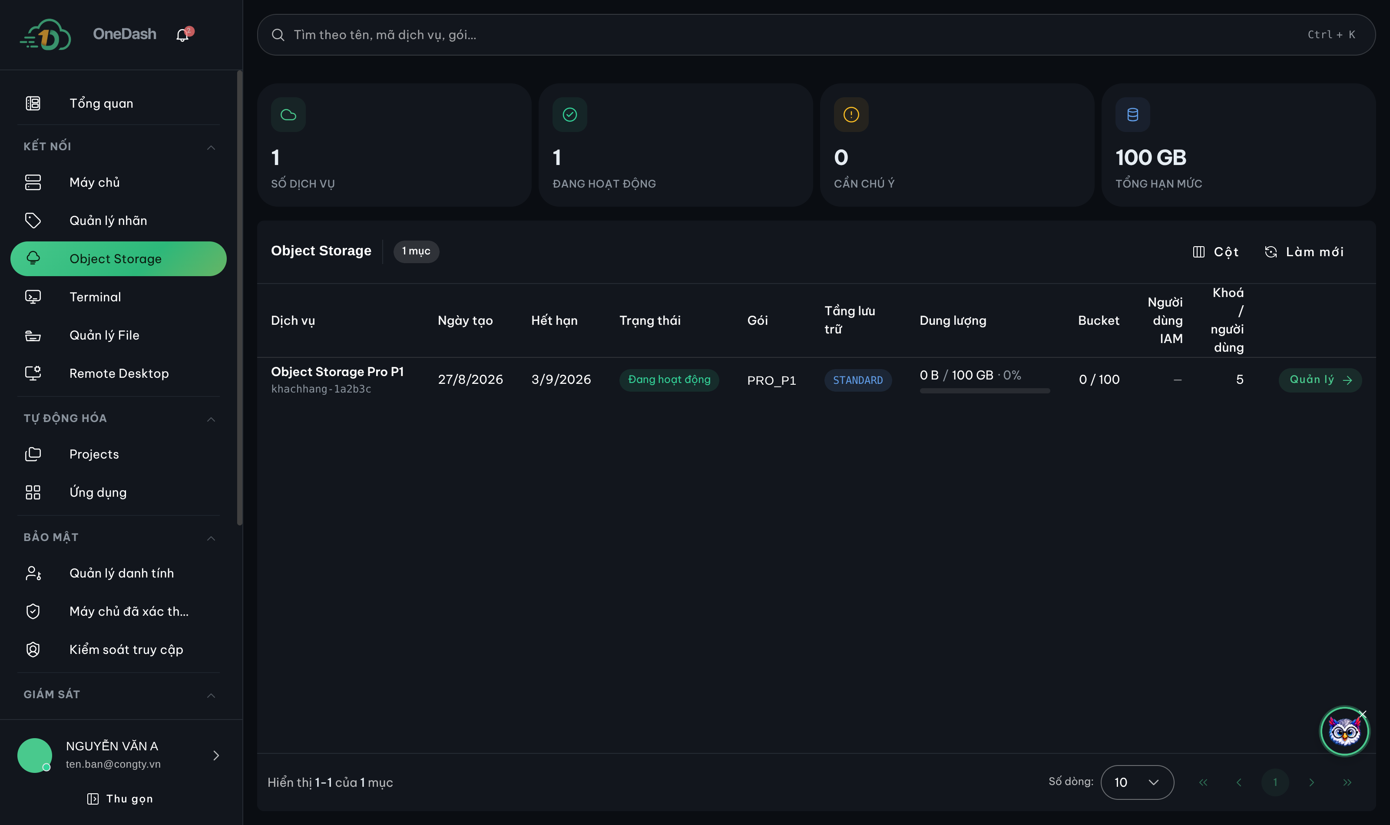Select Quản lý nhãn menu item
The height and width of the screenshot is (825, 1390).
[118, 221]
